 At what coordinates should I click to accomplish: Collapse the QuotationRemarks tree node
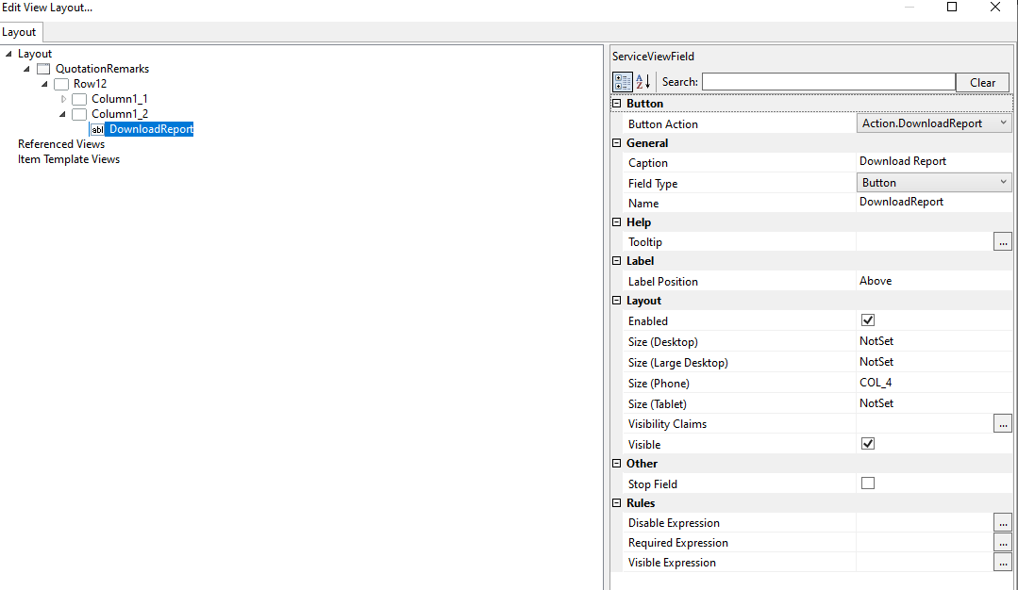(26, 69)
